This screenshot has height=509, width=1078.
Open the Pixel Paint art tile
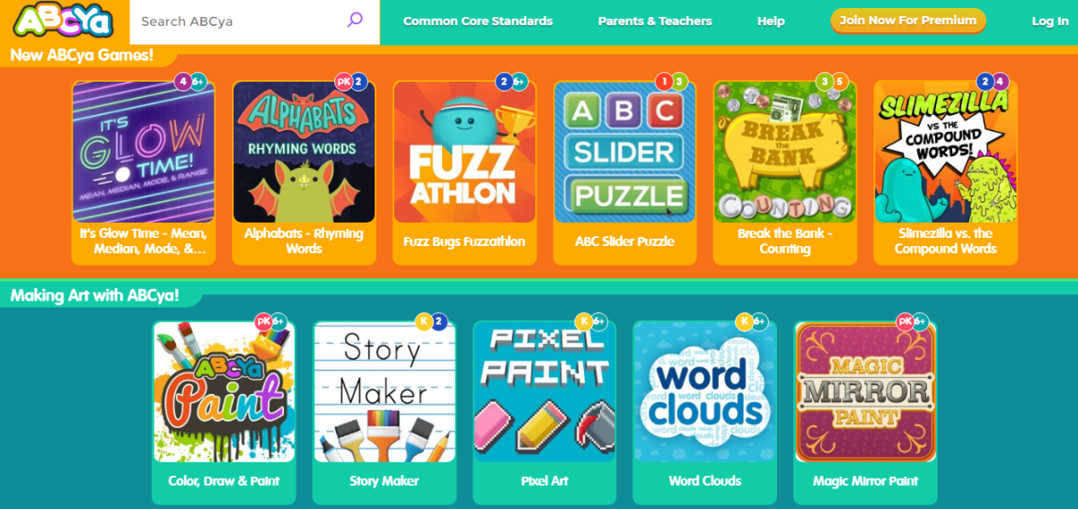[x=544, y=392]
